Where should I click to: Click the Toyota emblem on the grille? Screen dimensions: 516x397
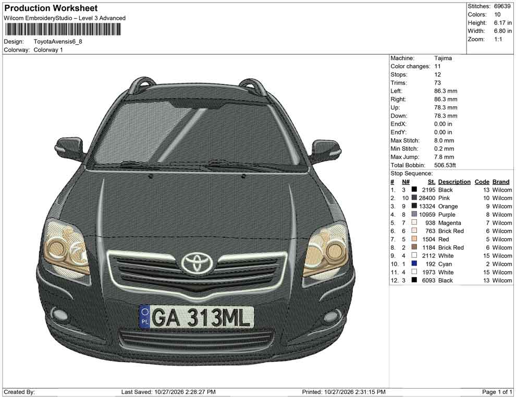click(198, 263)
